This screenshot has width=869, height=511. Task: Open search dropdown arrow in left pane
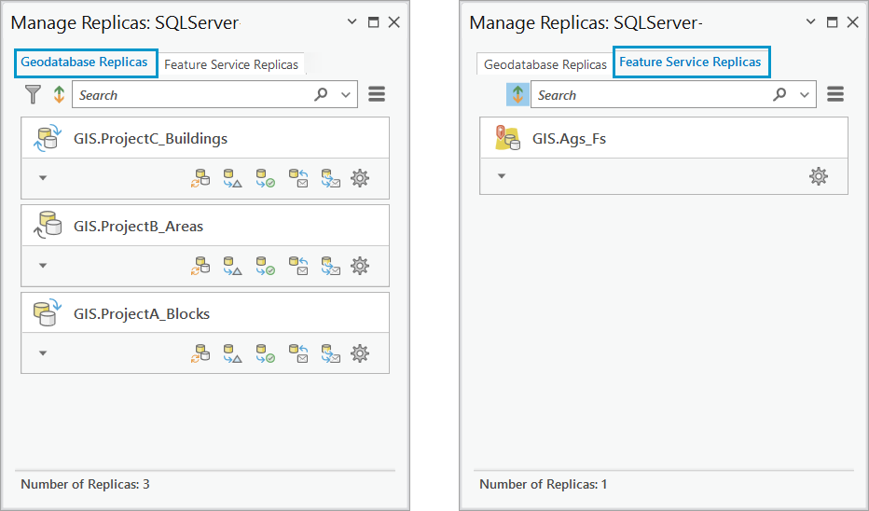[347, 94]
